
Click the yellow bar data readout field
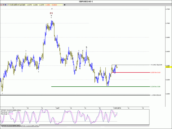[36, 5]
